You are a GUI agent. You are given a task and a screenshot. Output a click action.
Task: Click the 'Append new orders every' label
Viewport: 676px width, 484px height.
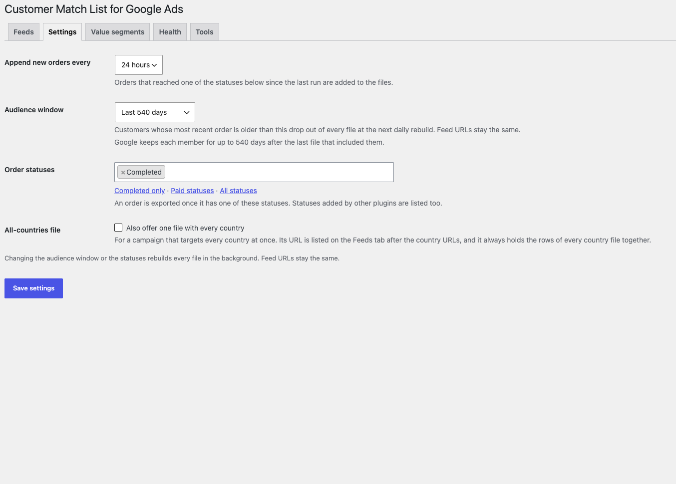pos(47,62)
